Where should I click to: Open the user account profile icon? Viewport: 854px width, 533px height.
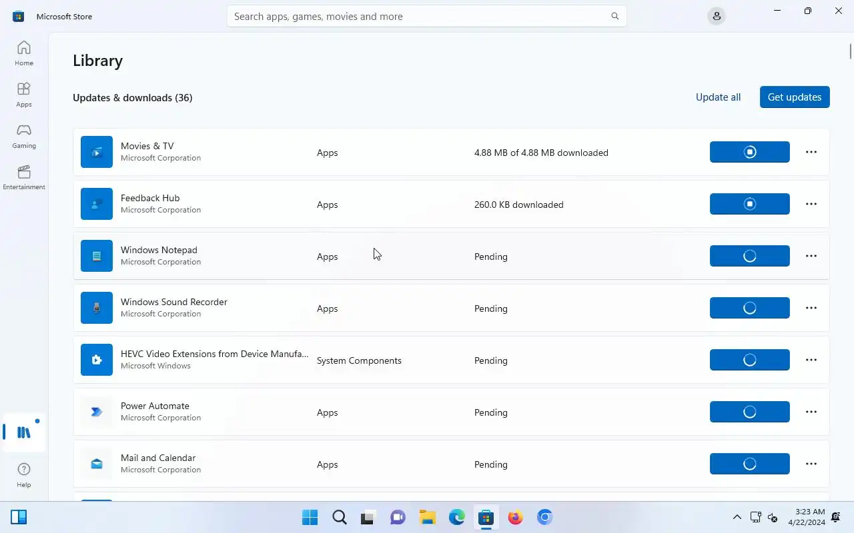pos(717,16)
